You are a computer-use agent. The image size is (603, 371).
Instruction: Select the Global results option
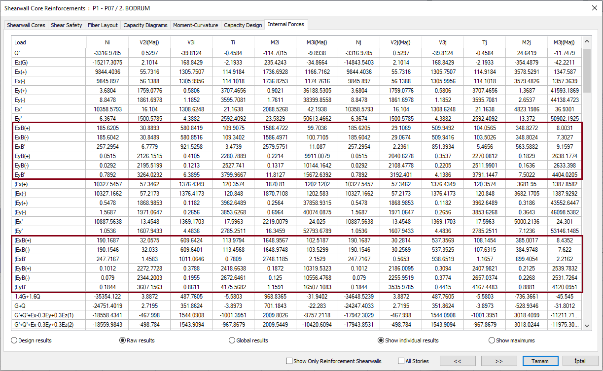point(232,340)
